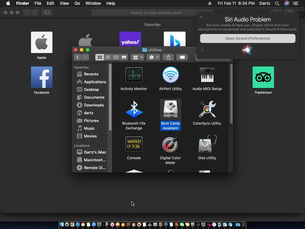Launch AirPort Utility icon
305x229 pixels.
170,75
